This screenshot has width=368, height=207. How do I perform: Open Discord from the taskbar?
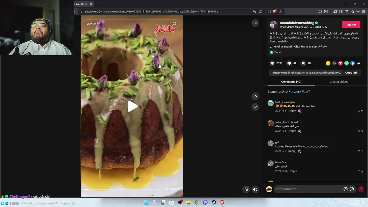click(205, 202)
